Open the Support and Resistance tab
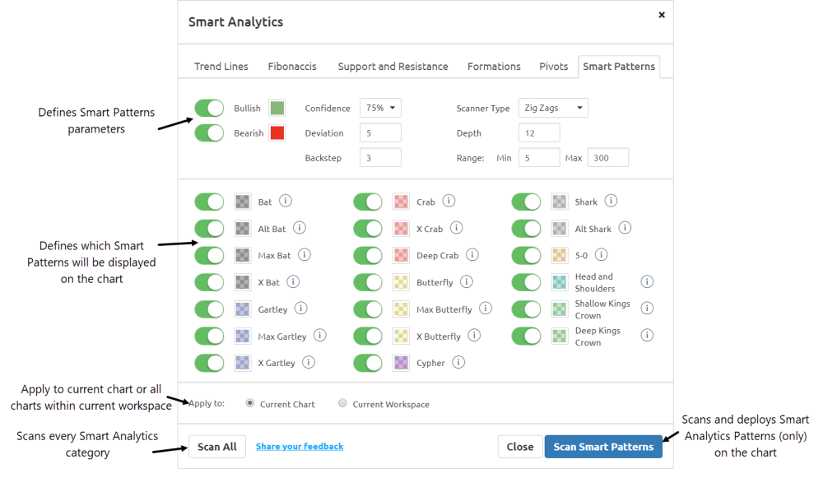This screenshot has height=478, width=823. click(x=393, y=66)
